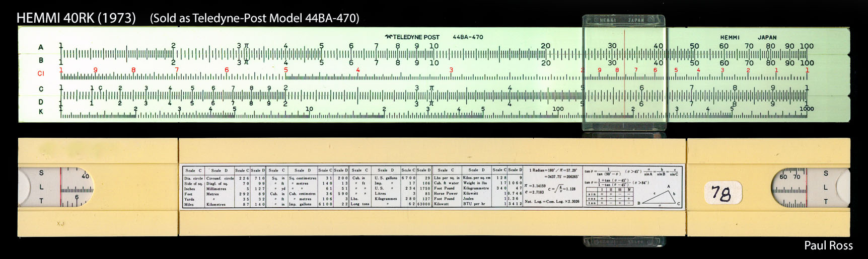Click the Dia. circle row in conversion table
This screenshot has width=868, height=259.
(x=194, y=179)
